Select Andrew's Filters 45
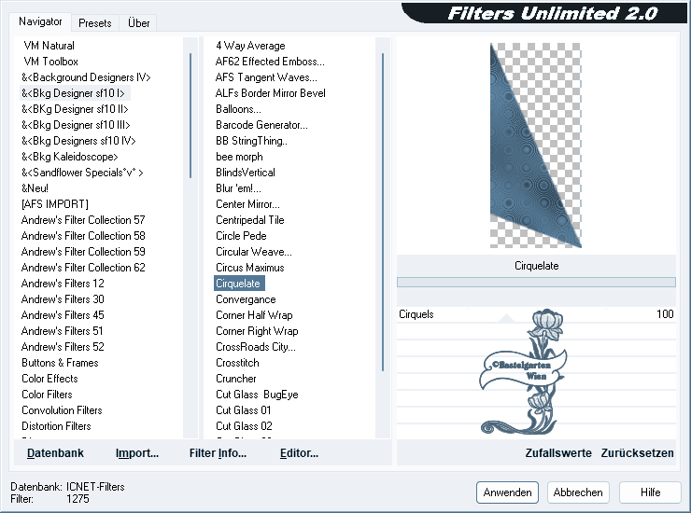 coord(63,315)
